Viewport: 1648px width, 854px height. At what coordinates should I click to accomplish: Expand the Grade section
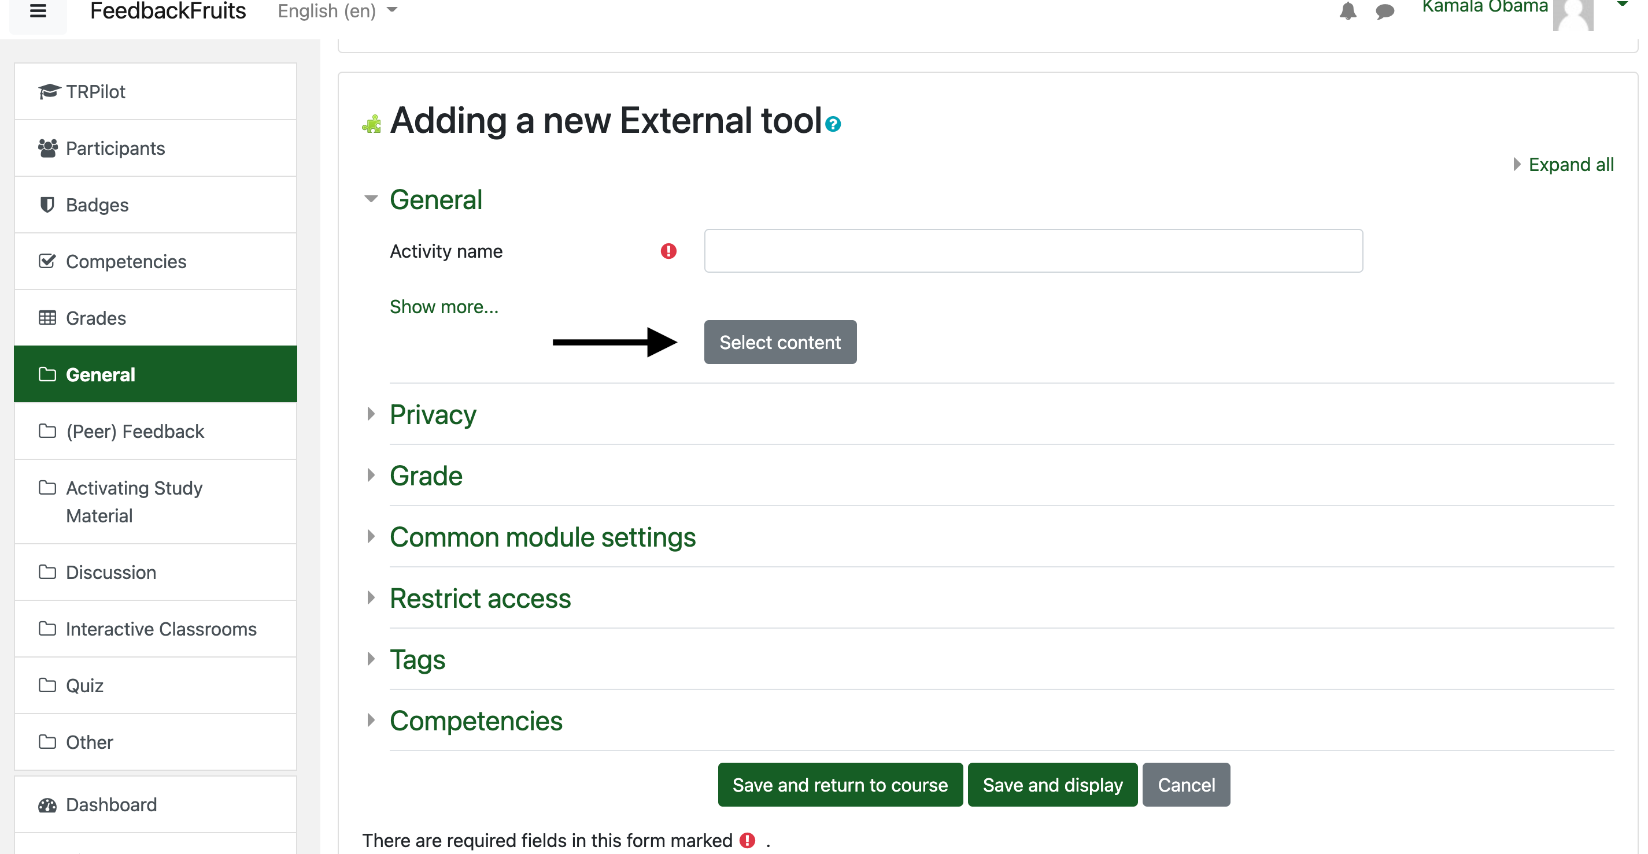[x=426, y=476]
